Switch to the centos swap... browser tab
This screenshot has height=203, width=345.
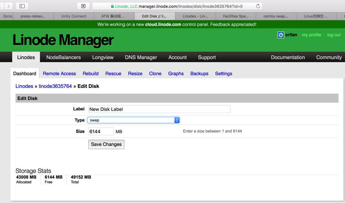coord(275,16)
